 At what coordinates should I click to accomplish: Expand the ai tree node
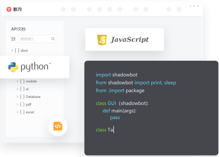pos(18,89)
